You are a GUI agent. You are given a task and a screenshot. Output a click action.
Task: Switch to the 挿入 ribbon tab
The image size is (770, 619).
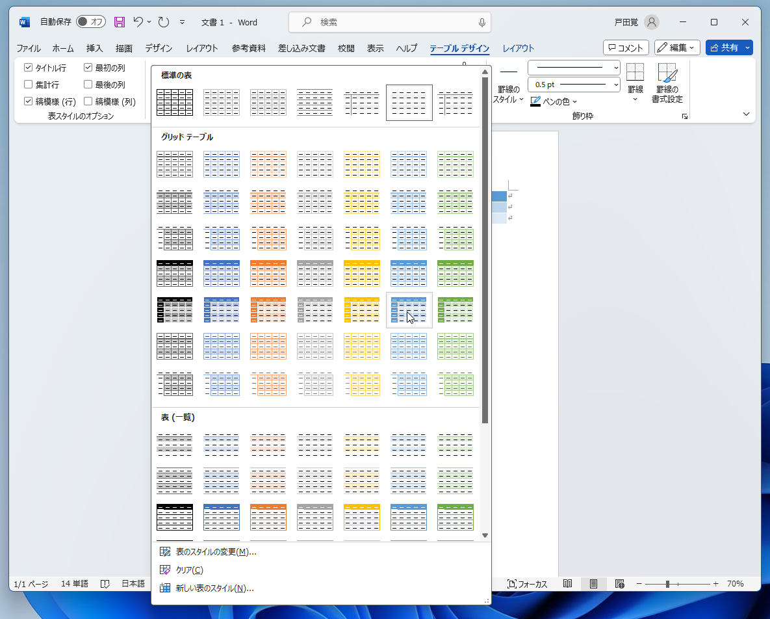click(x=94, y=47)
